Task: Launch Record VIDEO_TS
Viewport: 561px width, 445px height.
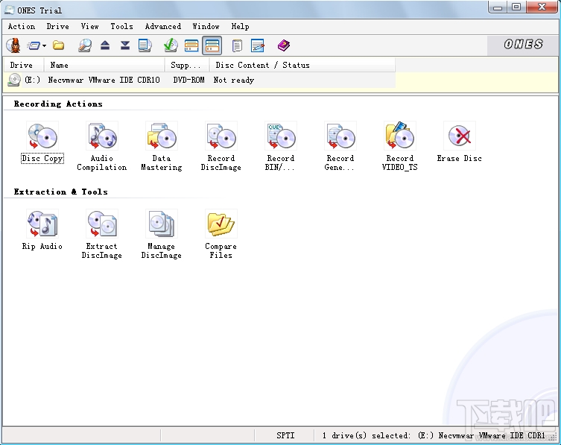Action: pos(399,146)
